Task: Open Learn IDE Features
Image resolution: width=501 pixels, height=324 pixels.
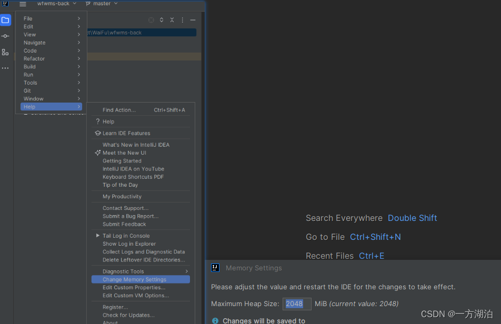Action: click(141, 133)
